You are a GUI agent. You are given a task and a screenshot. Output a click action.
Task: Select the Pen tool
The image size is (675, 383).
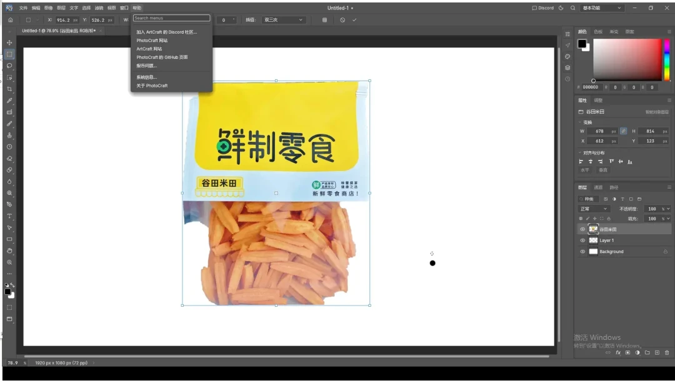pos(9,204)
